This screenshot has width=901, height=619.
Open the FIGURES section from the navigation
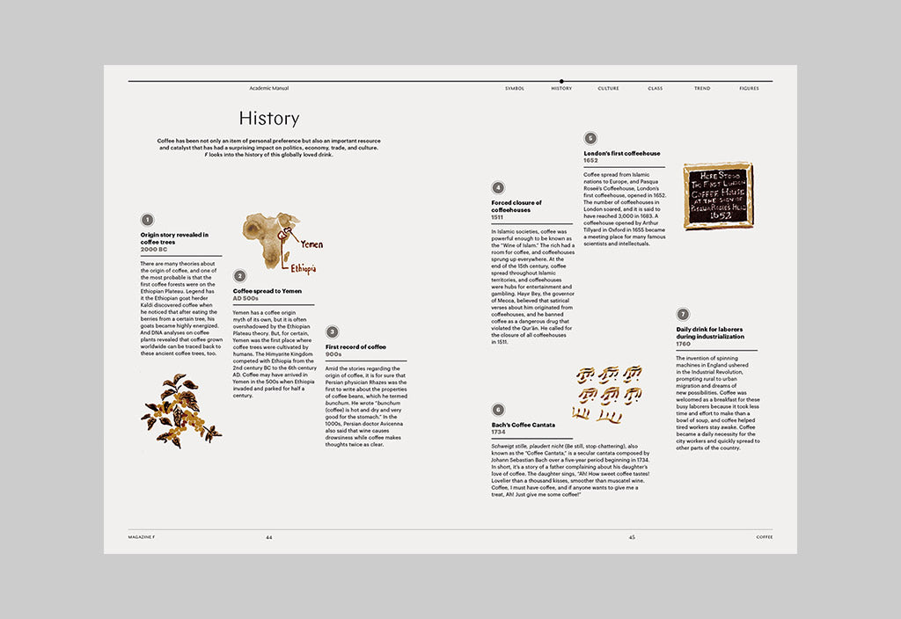[x=749, y=88]
